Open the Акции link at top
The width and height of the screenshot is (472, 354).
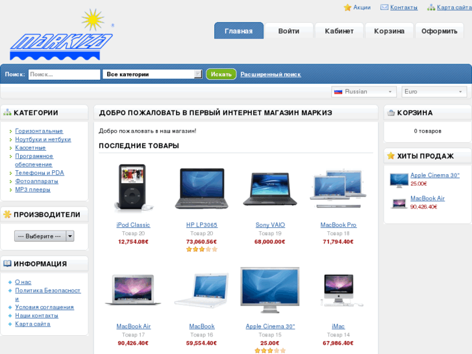[x=362, y=7]
